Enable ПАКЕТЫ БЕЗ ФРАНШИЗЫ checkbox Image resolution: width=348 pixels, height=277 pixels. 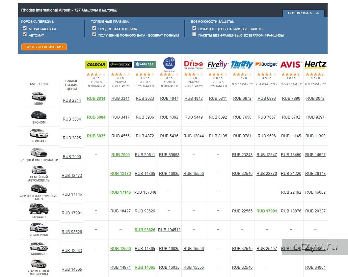pos(194,34)
